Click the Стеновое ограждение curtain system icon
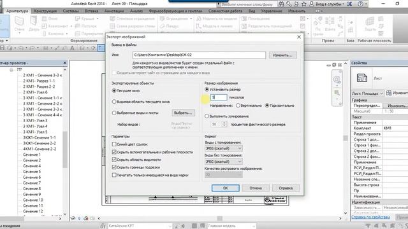The width and height of the screenshot is (408, 229). click(x=112, y=18)
